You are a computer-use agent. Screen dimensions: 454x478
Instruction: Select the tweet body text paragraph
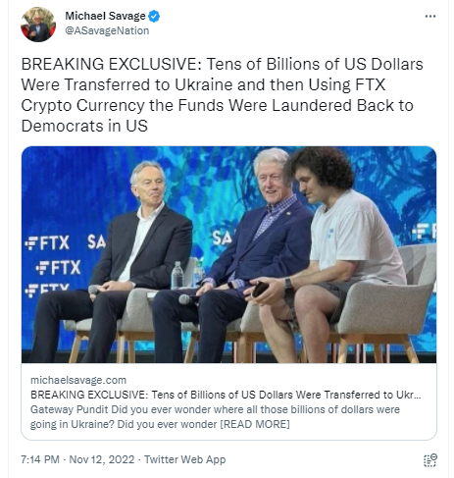click(x=223, y=95)
